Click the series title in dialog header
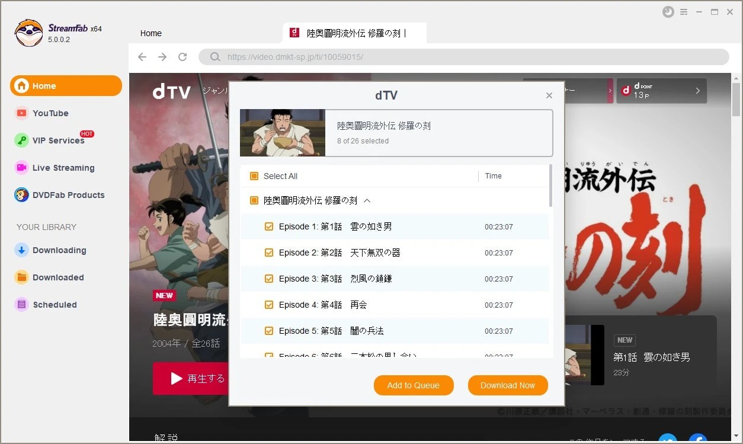Image resolution: width=743 pixels, height=444 pixels. 384,126
